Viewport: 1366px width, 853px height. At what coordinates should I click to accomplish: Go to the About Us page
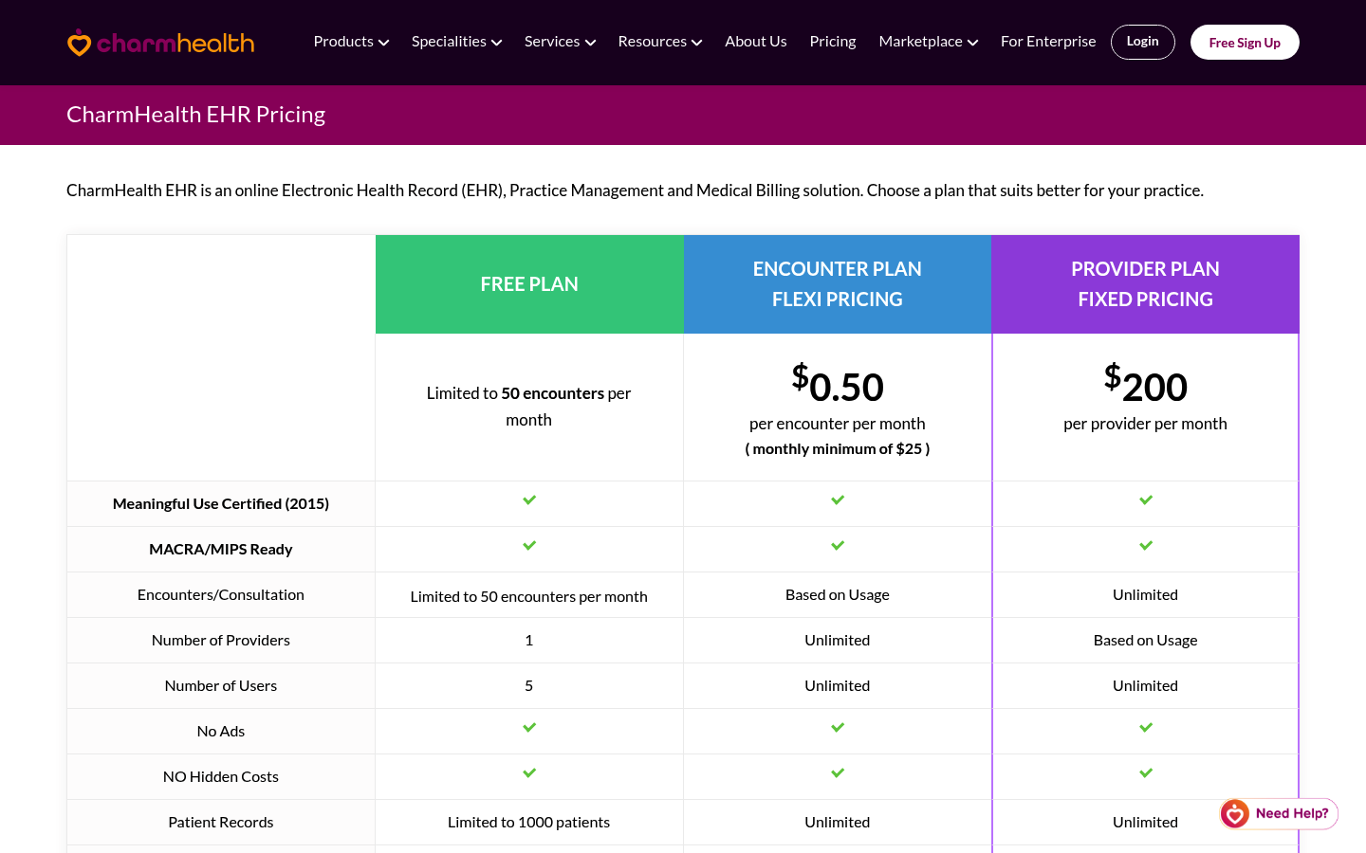(x=755, y=42)
